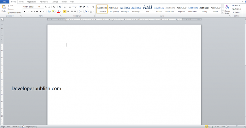Viewport: 246px width, 128px height.
Task: Select the Format Painter tool
Action: click(14, 13)
